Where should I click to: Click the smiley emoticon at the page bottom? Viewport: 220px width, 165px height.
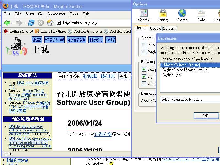point(111,163)
